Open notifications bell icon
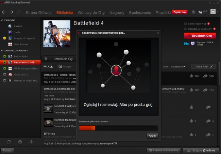Image resolution: width=221 pixels, height=154 pixels. (193, 12)
